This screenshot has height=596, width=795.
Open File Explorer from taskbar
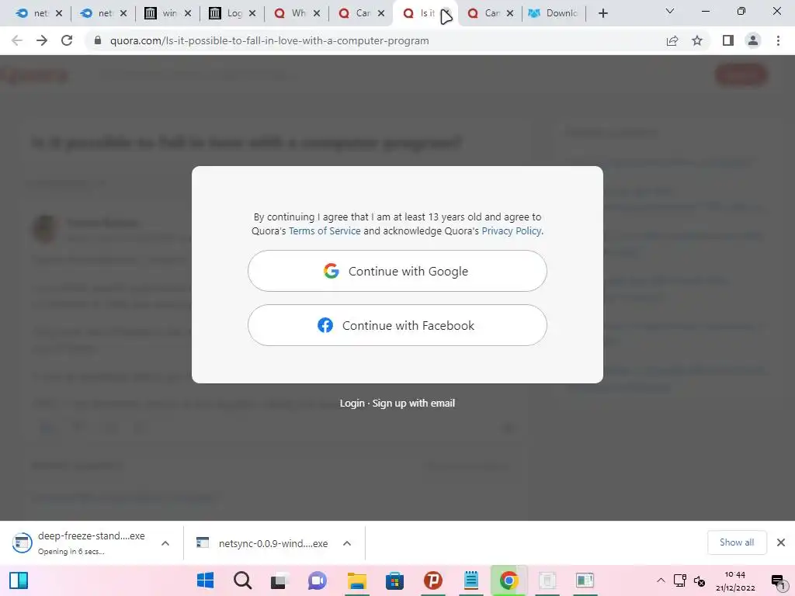tap(357, 580)
